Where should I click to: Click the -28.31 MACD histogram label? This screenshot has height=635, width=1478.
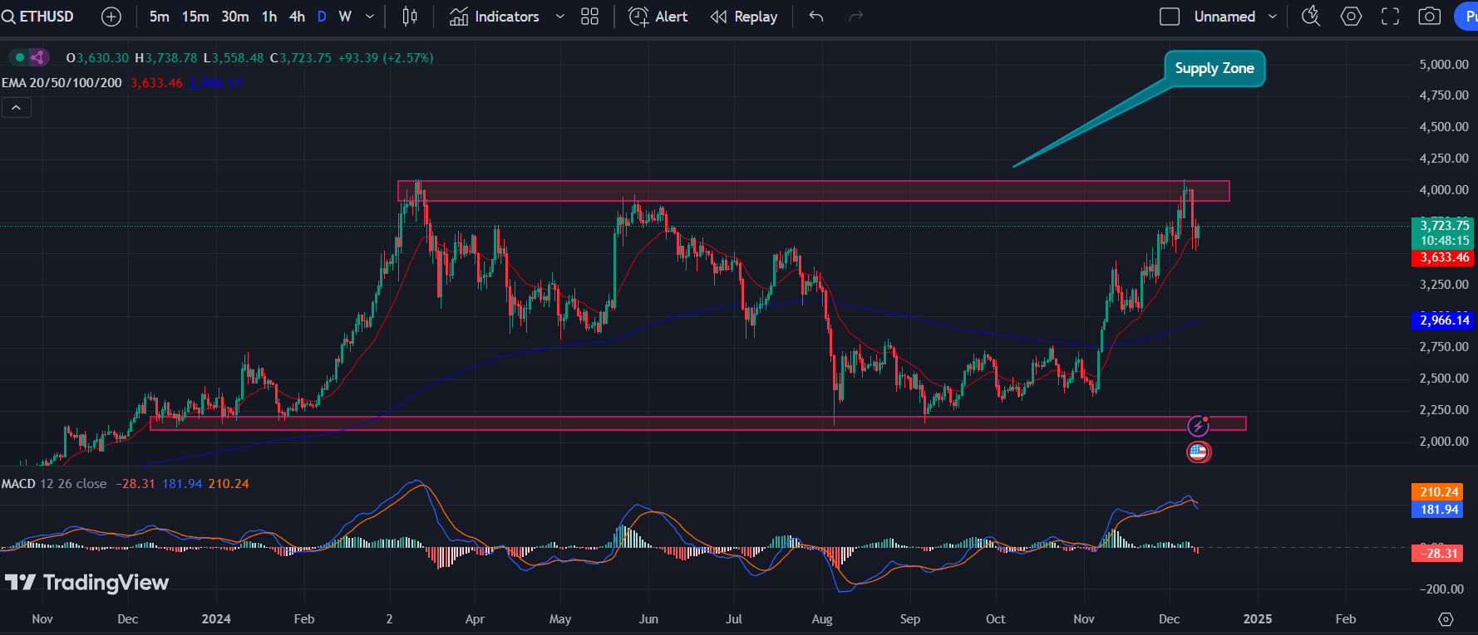[x=1438, y=554]
